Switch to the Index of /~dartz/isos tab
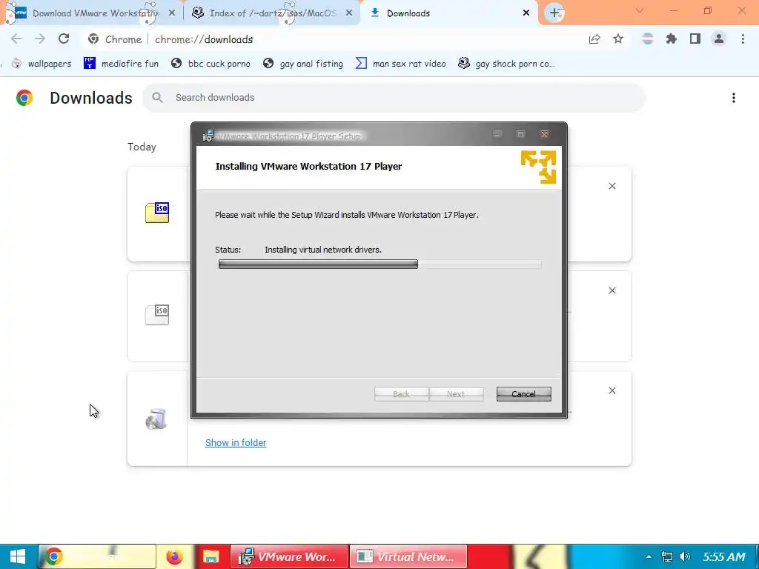 (271, 13)
